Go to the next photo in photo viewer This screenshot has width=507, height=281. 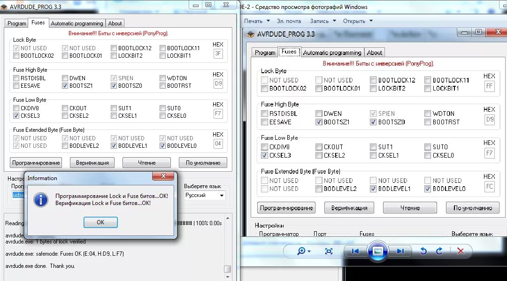(400, 251)
